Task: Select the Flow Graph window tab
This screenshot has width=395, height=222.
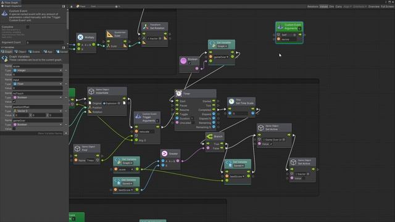Action: 10,2
